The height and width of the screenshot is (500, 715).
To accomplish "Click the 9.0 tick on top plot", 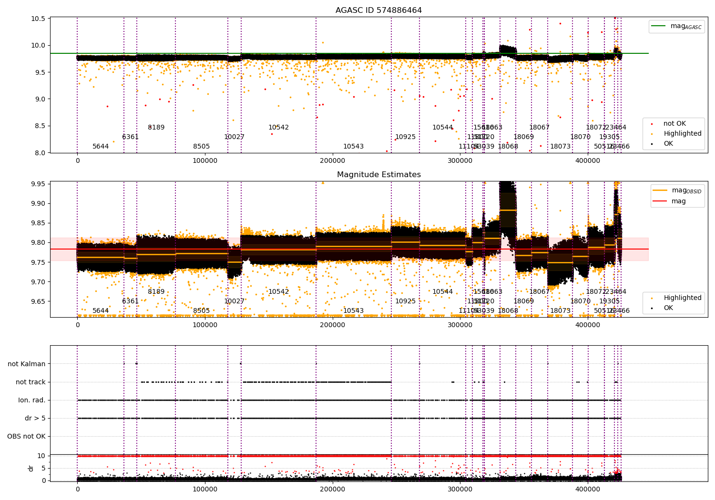I will click(x=41, y=99).
